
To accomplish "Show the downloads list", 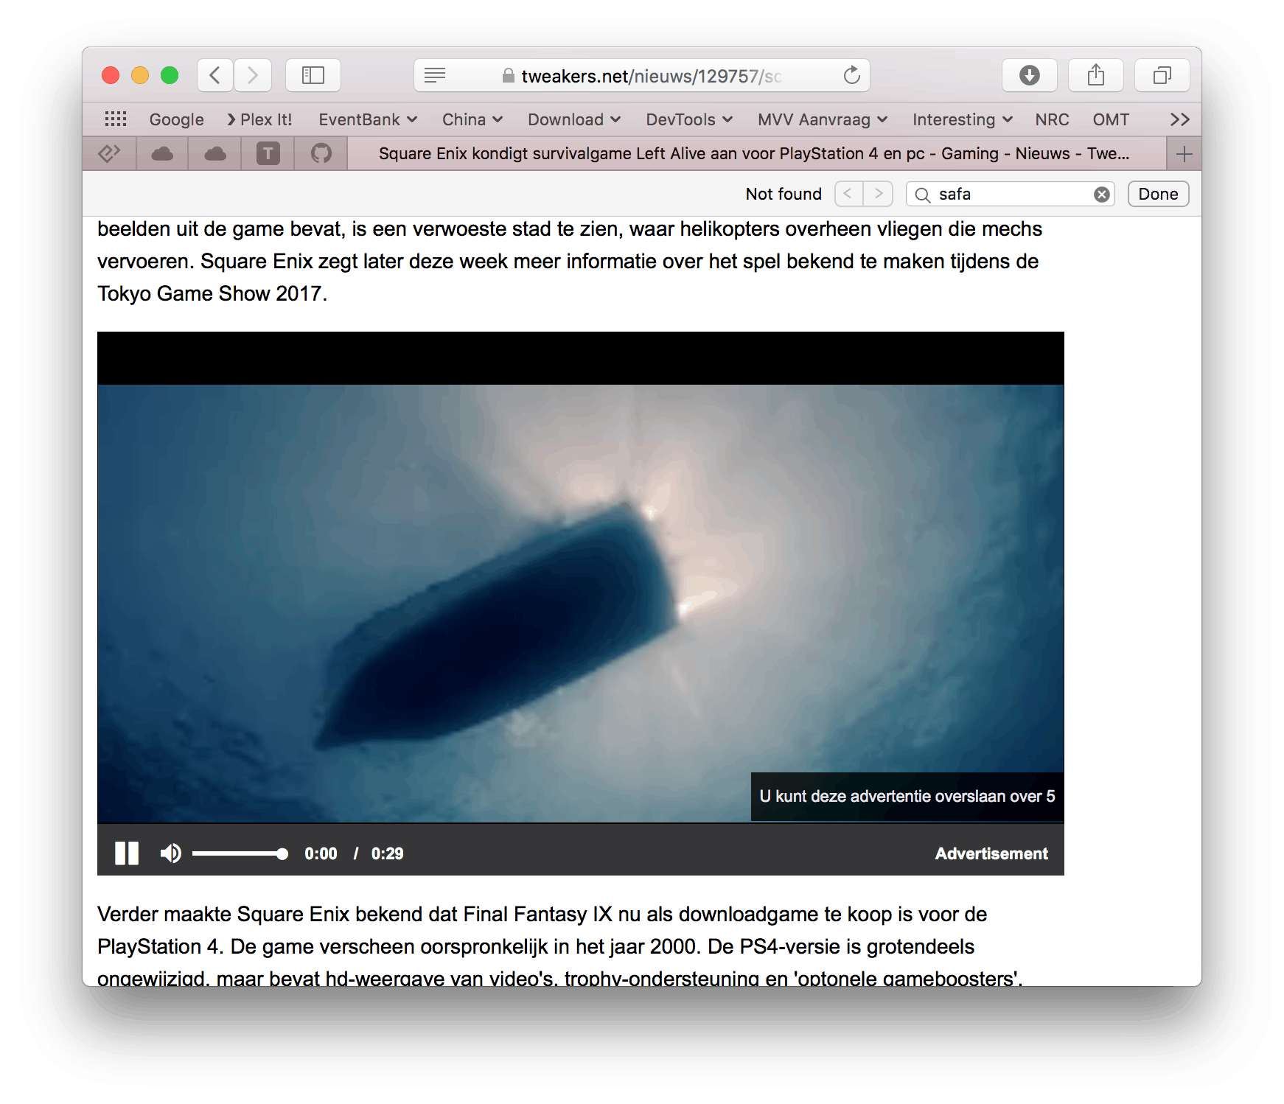I will [x=1030, y=75].
